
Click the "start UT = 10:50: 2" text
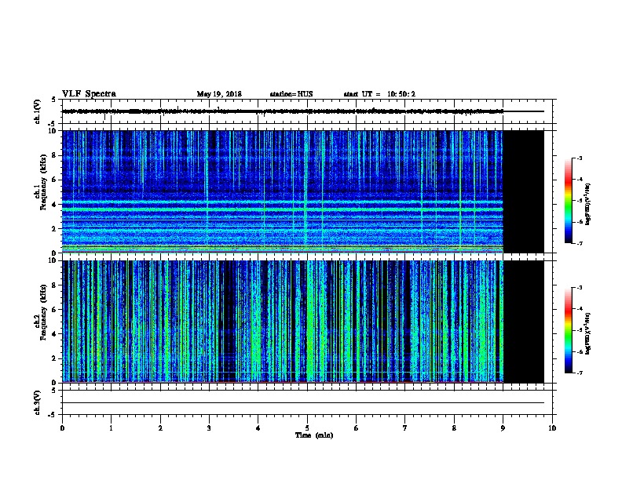click(x=379, y=94)
